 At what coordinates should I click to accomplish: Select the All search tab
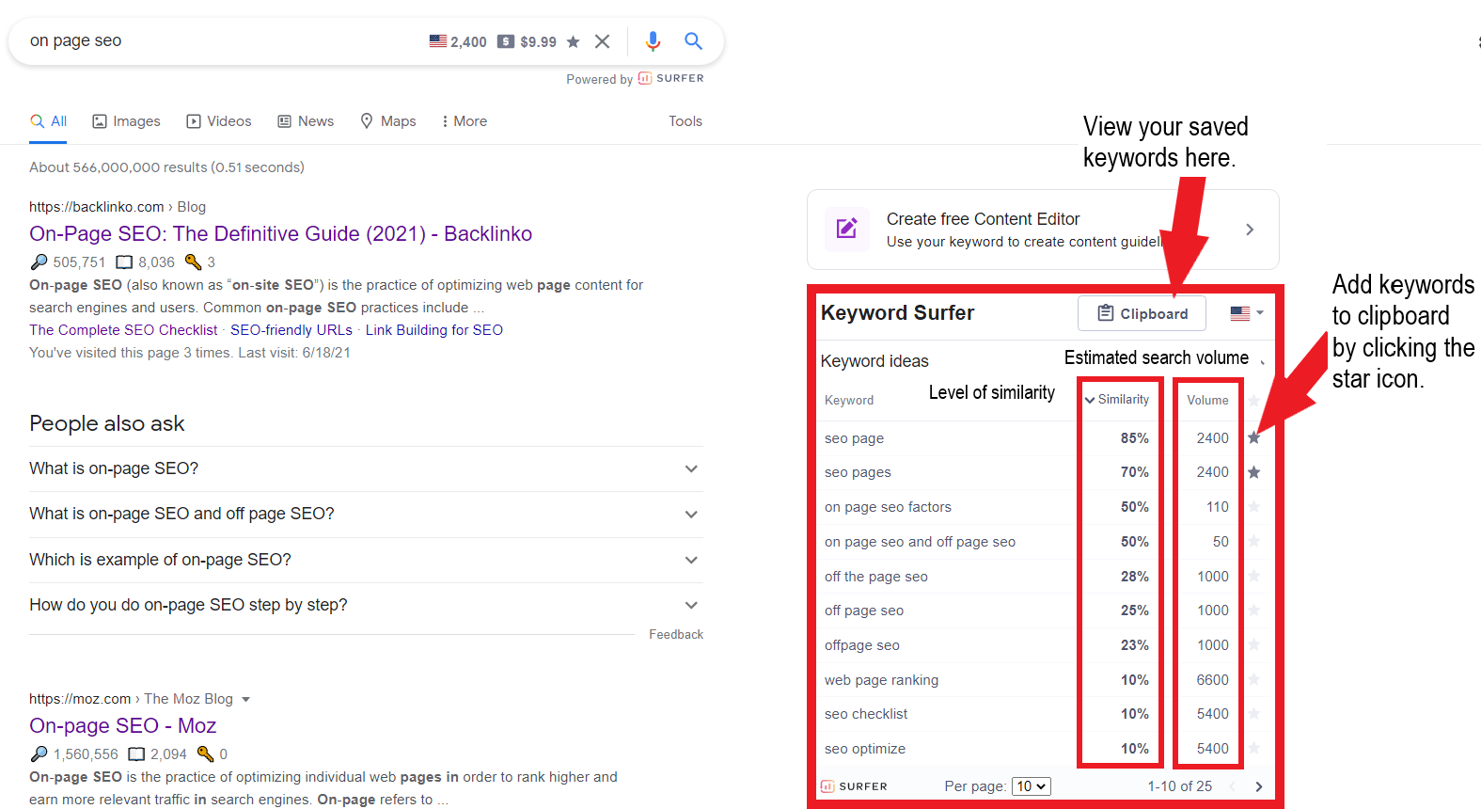(48, 121)
